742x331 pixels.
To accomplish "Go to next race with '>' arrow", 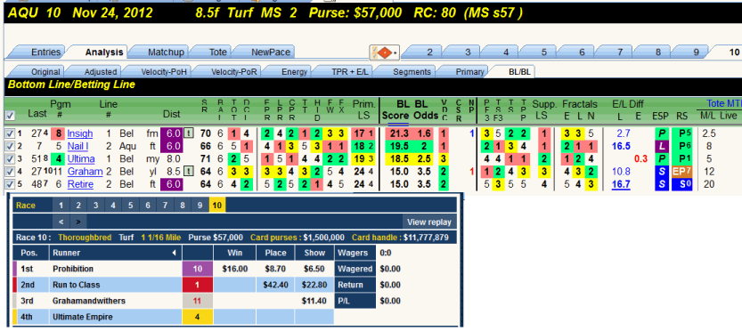I will (x=78, y=222).
